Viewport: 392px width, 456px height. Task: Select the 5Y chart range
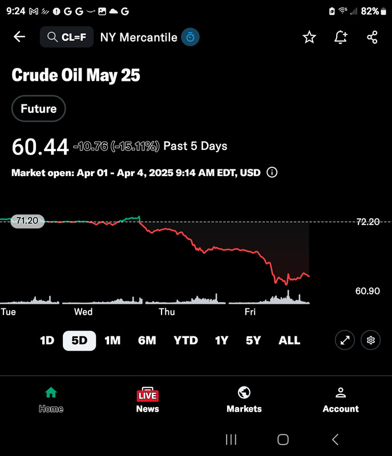[253, 340]
